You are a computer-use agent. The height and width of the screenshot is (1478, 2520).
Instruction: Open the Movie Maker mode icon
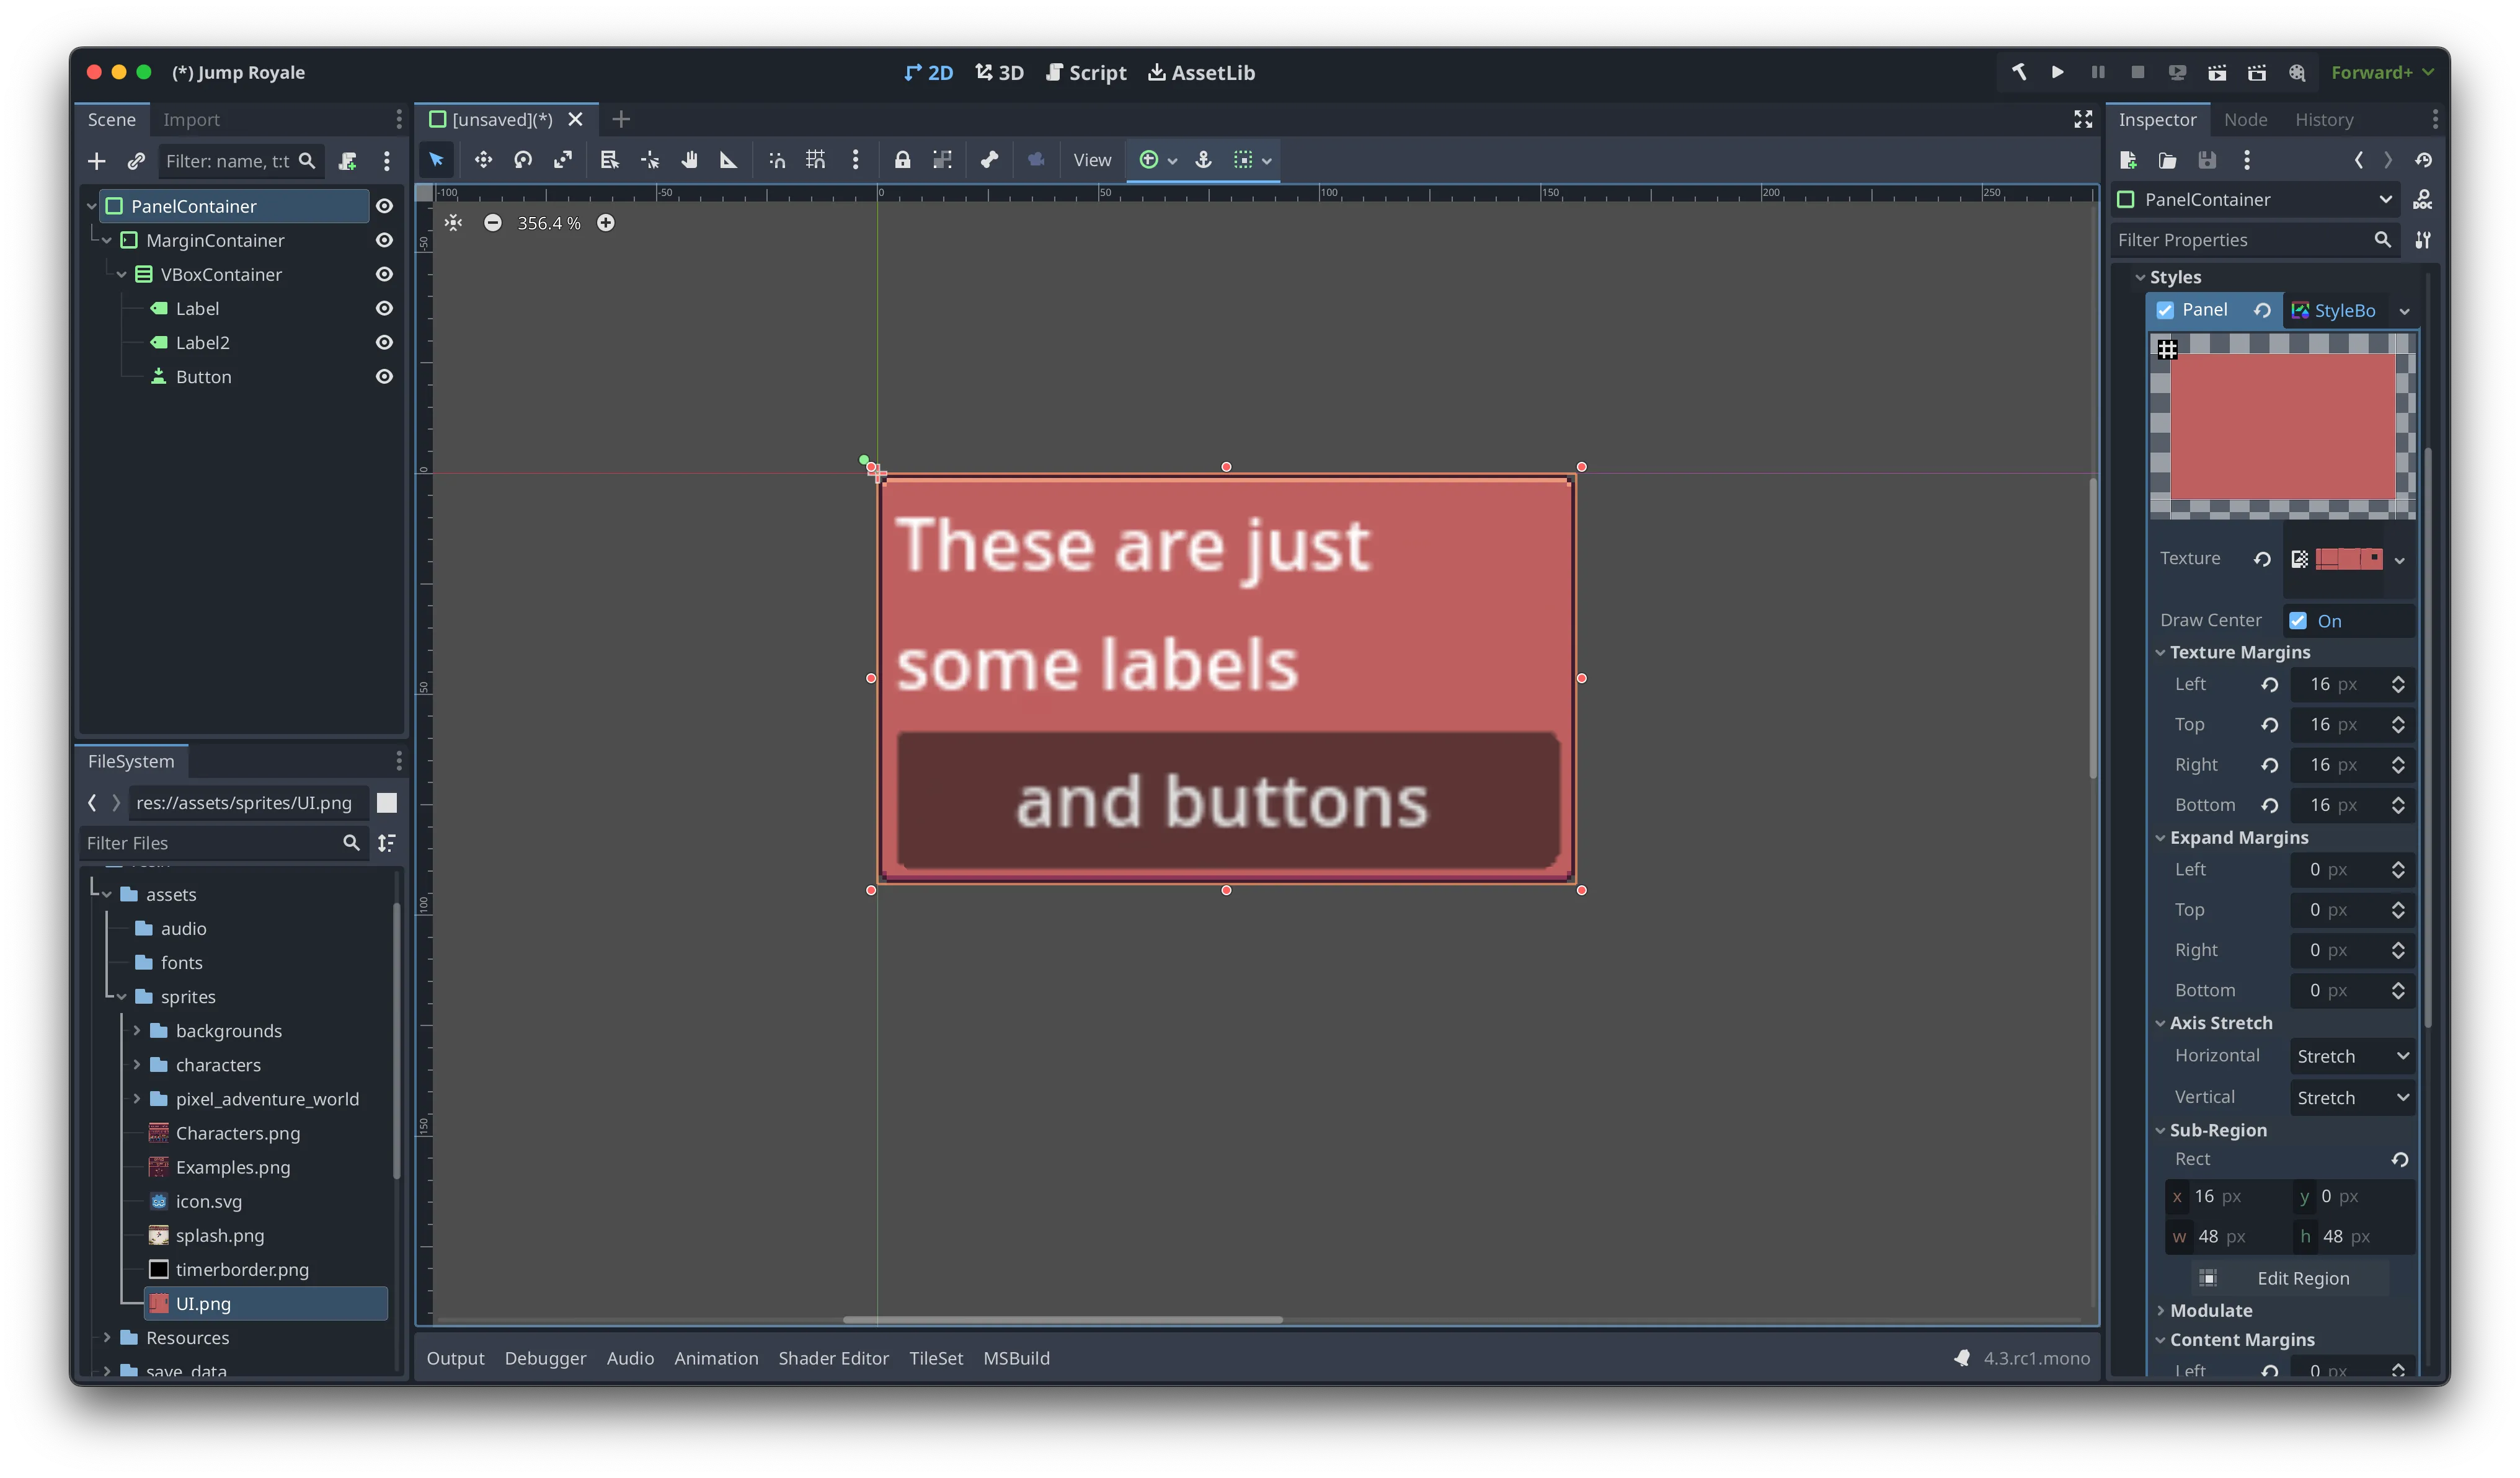(x=2297, y=72)
